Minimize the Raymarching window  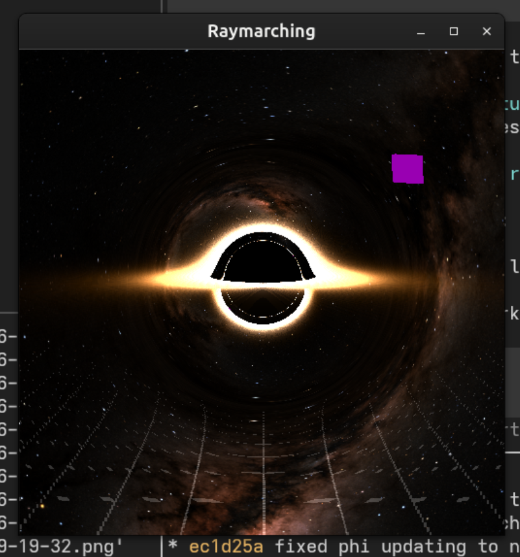(x=420, y=31)
